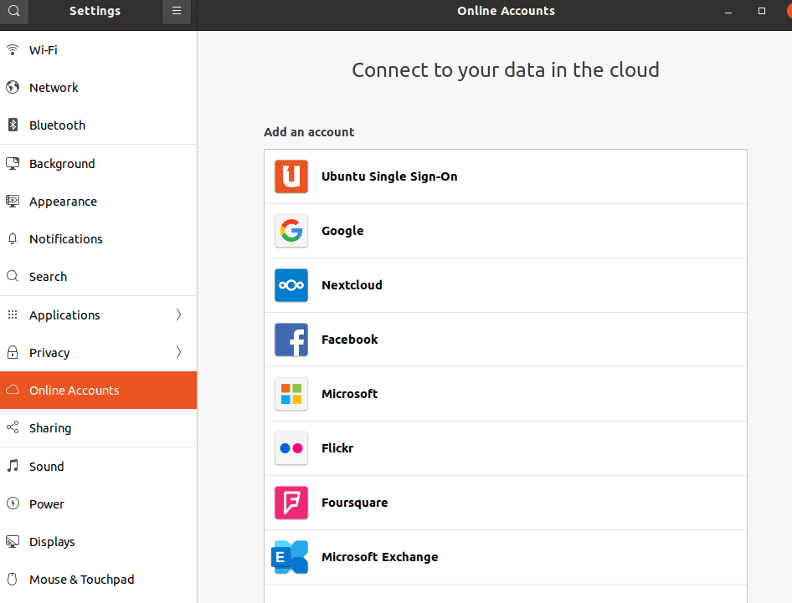Image resolution: width=792 pixels, height=603 pixels.
Task: Click the search magnifier in Settings header
Action: pos(13,11)
